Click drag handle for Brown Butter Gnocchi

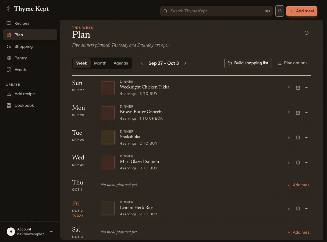coord(289,113)
